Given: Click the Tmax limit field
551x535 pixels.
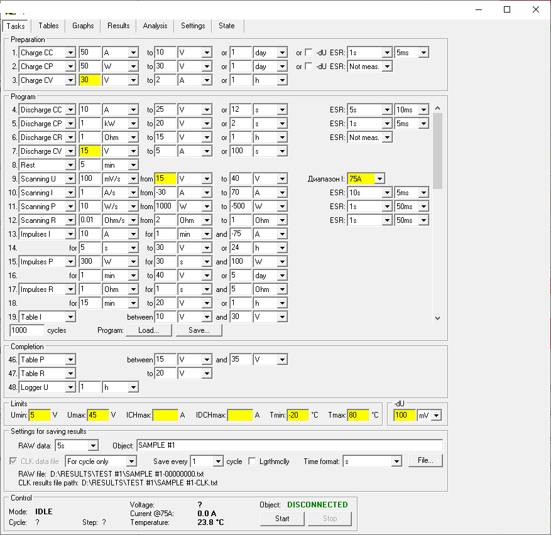Looking at the screenshot, I should (x=358, y=415).
